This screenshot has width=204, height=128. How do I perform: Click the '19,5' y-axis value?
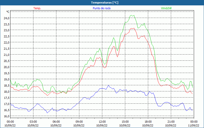[x=7, y=73]
